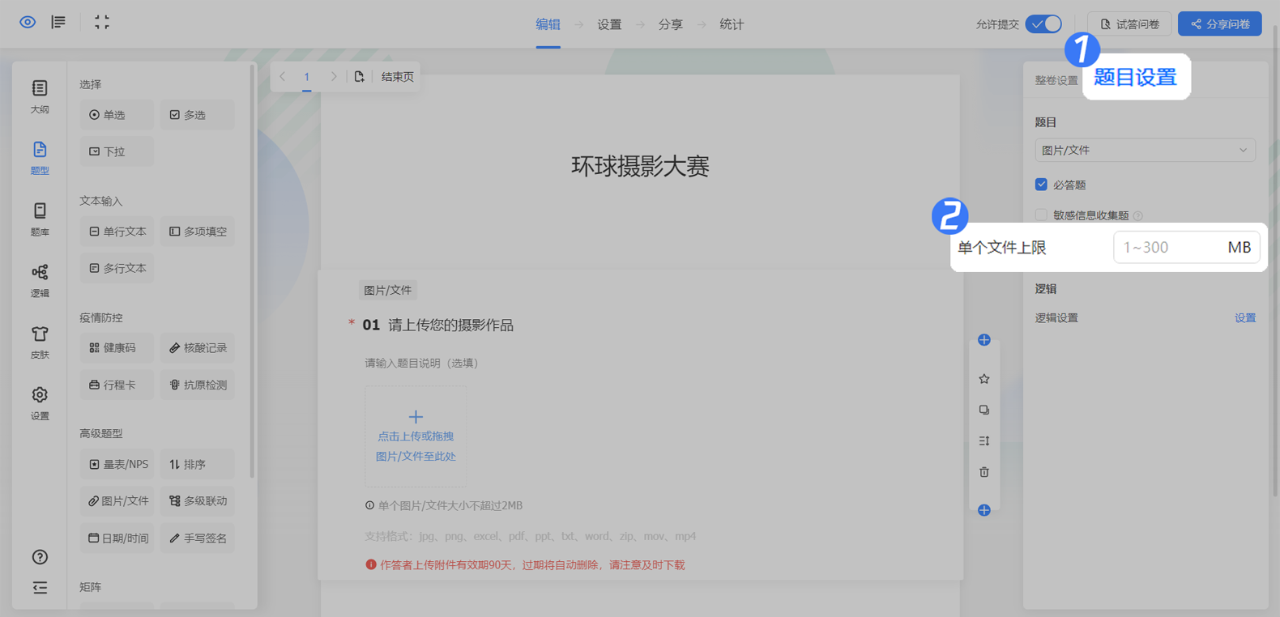
Task: Expand the 图片/文件 question type dropdown
Action: click(x=1145, y=150)
